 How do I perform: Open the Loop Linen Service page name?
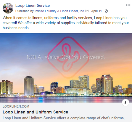point(33,6)
